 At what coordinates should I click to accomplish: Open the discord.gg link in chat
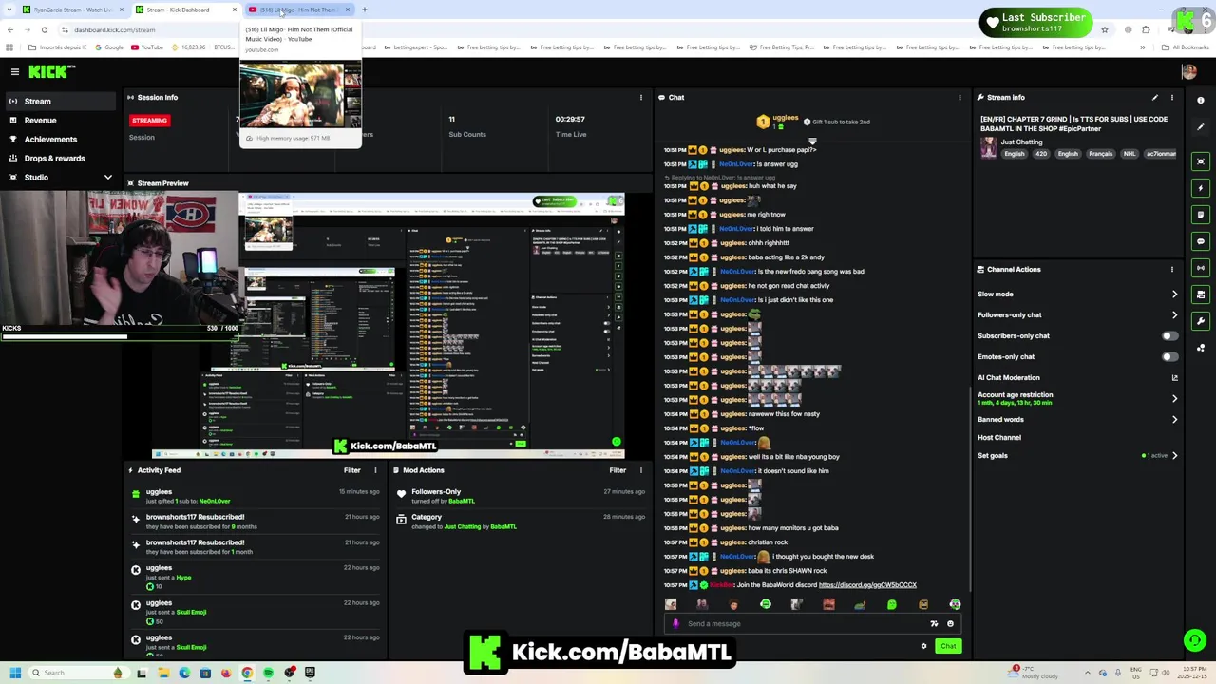tap(867, 585)
